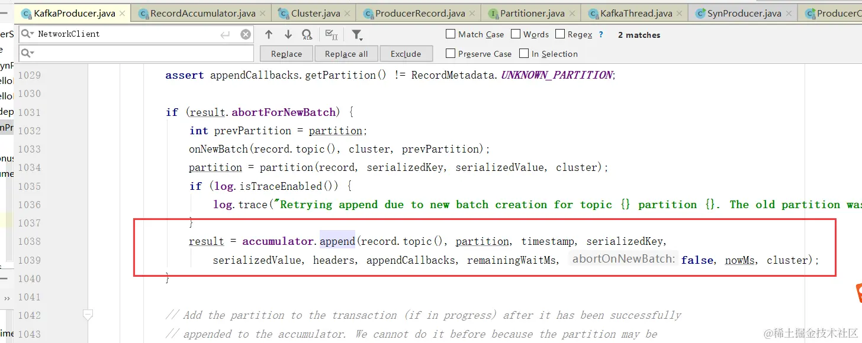Click the KafkaThread.java class icon
Image resolution: width=862 pixels, height=343 pixels.
click(x=593, y=14)
